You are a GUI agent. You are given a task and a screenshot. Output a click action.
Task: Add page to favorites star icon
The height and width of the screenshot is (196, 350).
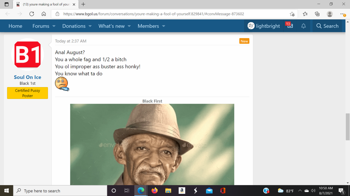pos(292,14)
